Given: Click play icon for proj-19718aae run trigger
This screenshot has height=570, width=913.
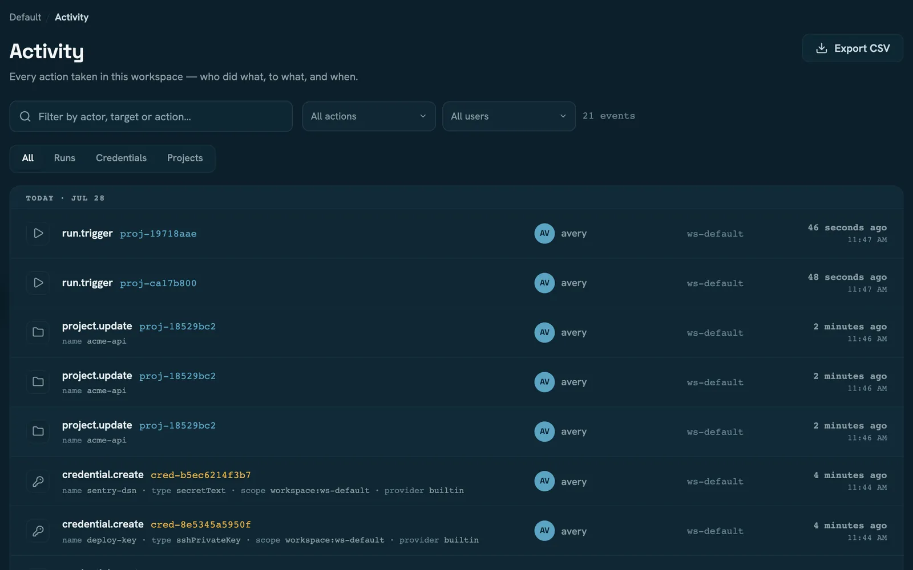Looking at the screenshot, I should coord(38,233).
